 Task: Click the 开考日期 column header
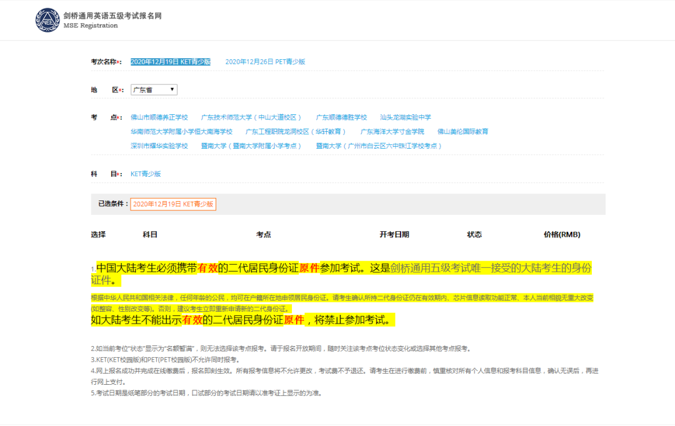click(394, 234)
